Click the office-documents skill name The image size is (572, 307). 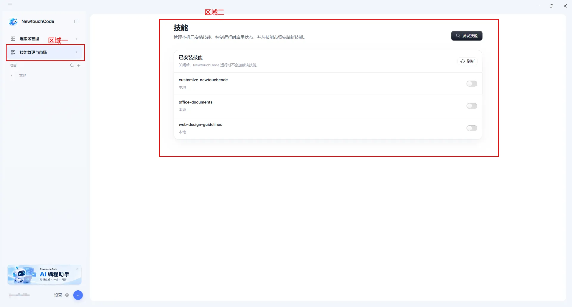195,102
